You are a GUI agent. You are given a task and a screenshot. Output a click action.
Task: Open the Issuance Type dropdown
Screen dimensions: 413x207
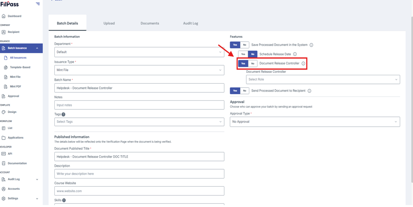tap(139, 70)
